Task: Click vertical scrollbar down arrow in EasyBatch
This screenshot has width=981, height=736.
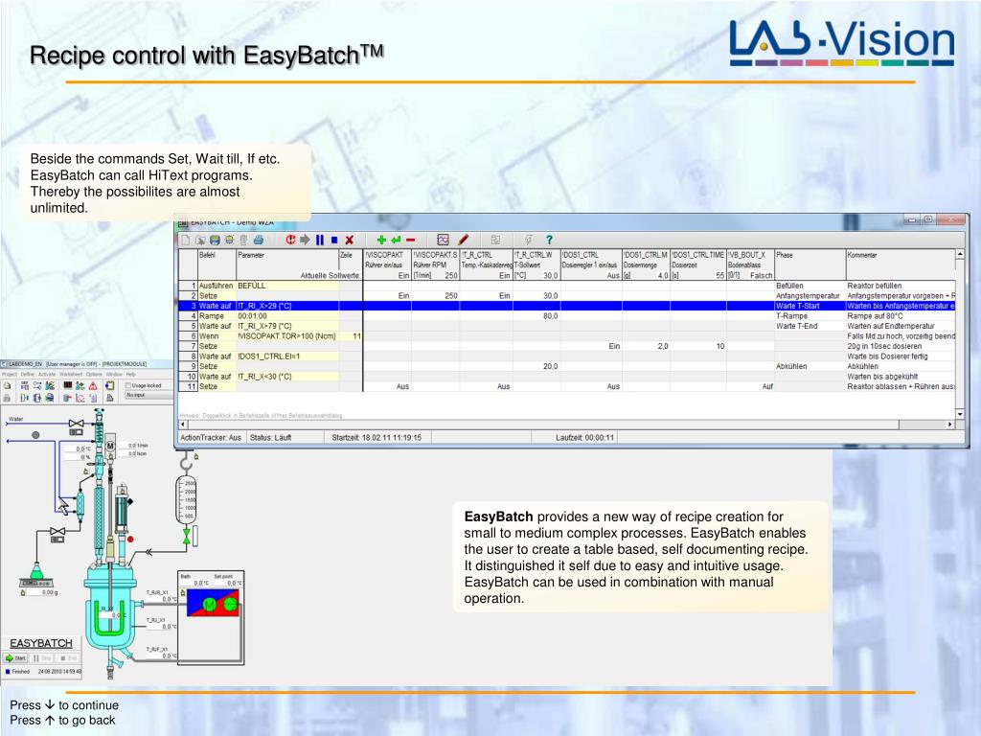Action: (960, 414)
